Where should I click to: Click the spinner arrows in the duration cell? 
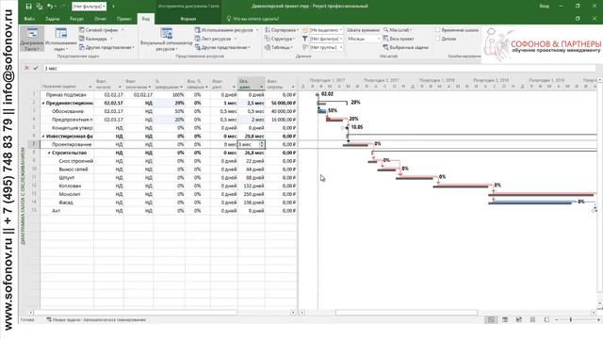coord(262,144)
